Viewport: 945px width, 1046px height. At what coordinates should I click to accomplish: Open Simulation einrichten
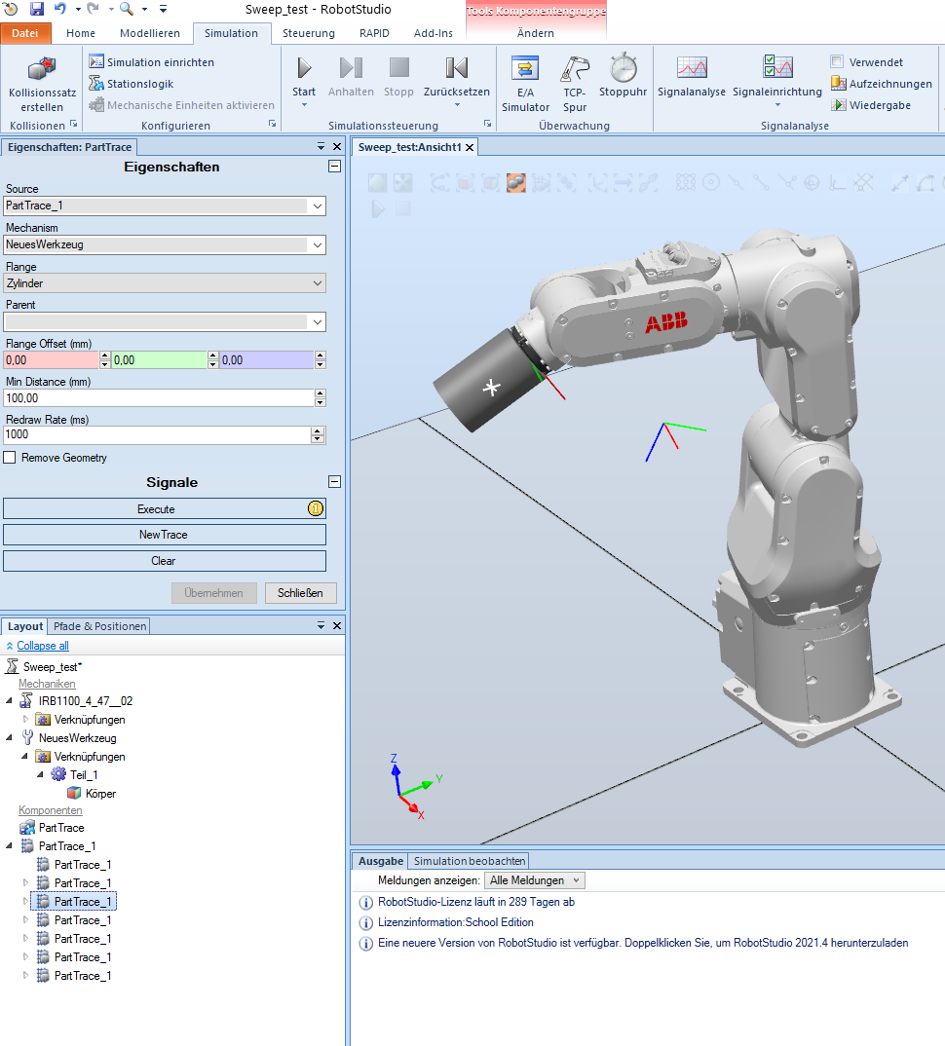(x=152, y=62)
